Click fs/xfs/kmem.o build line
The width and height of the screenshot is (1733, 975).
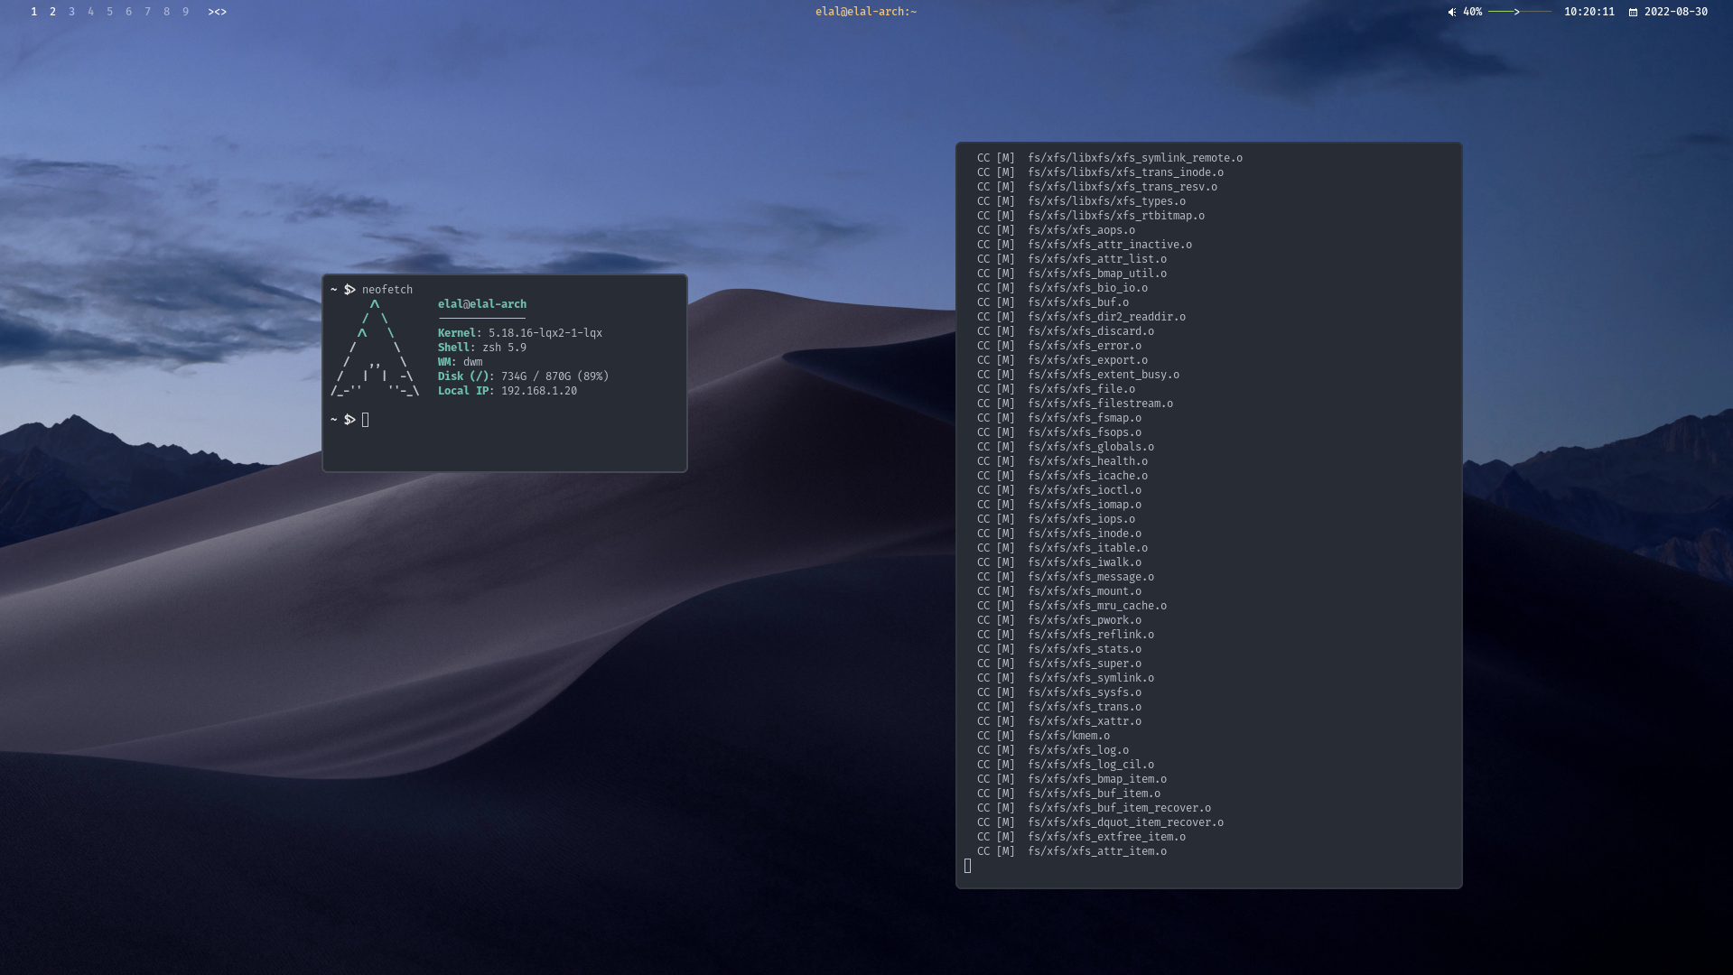click(1043, 736)
